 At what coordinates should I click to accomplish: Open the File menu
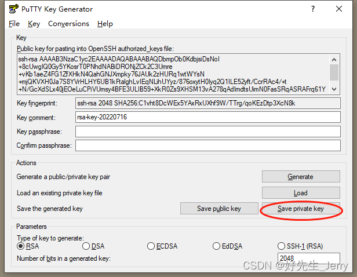14,24
